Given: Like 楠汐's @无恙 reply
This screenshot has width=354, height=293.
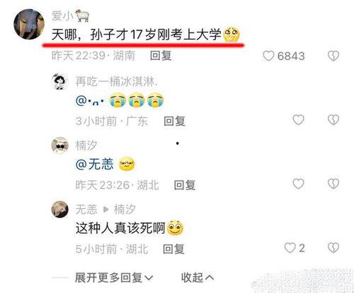Looking at the screenshot, I should (x=298, y=184).
